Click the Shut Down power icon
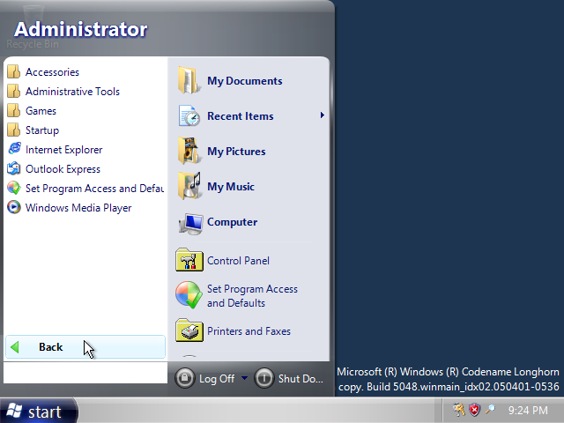 click(264, 378)
